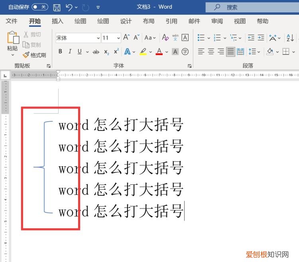Open the numbered list dropdown arrow

[225, 38]
